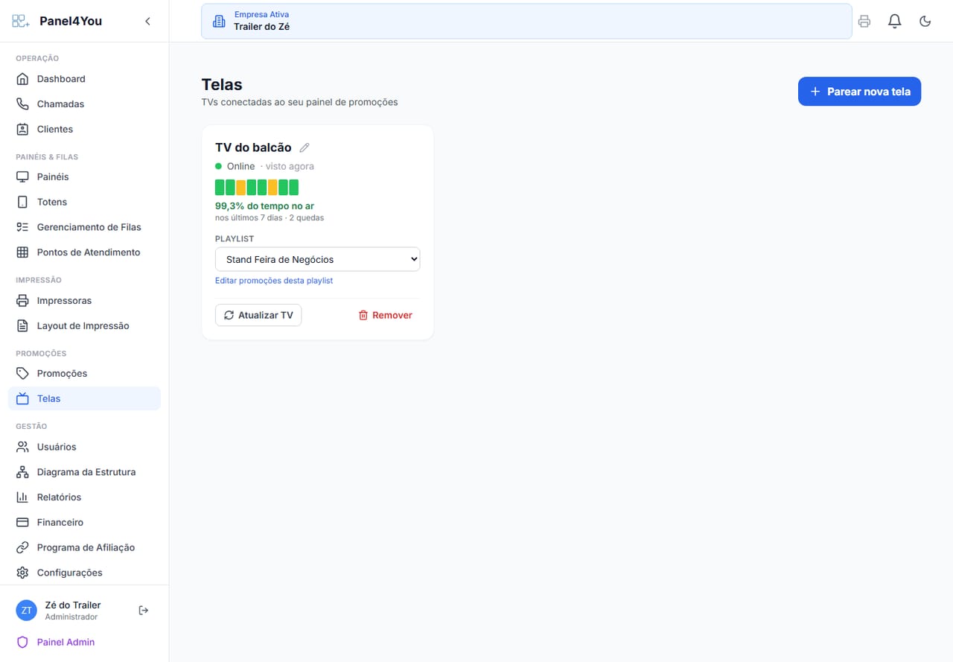Click the logout icon beside Zé do Trailer
The width and height of the screenshot is (953, 662).
(x=144, y=611)
